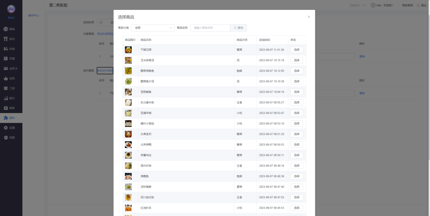
Task: Click the 财务 menu item in sidebar
Action: coord(12,108)
